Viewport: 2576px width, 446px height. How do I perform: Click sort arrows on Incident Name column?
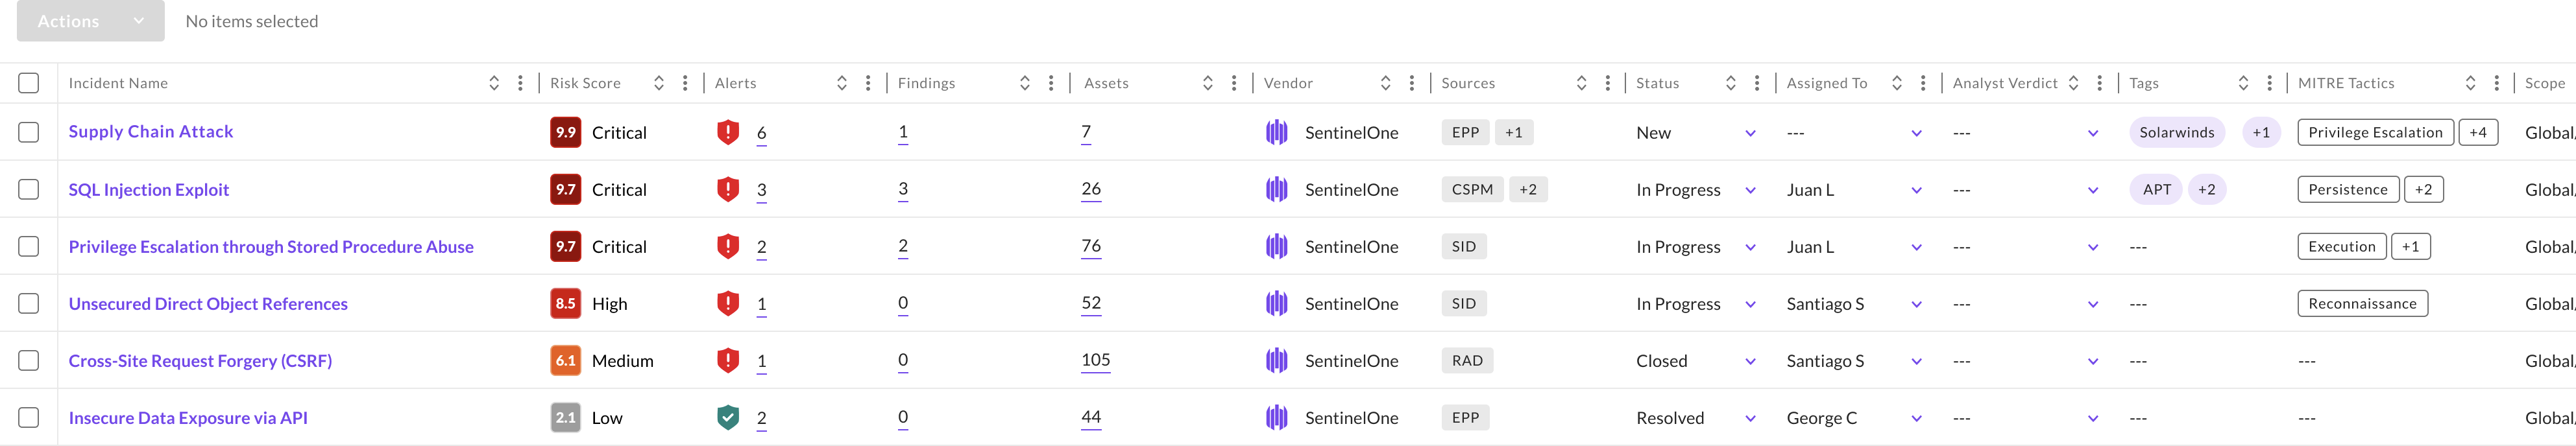click(494, 83)
